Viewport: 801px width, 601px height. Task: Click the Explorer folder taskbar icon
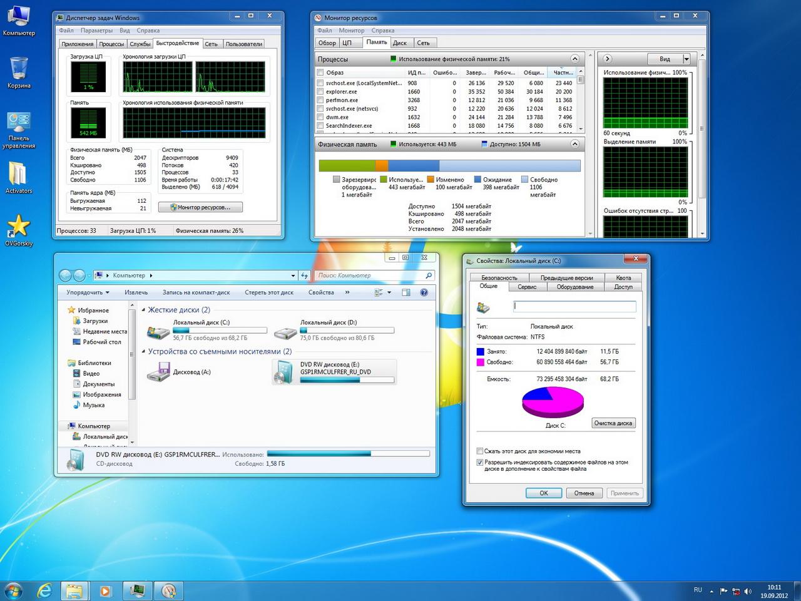(74, 590)
